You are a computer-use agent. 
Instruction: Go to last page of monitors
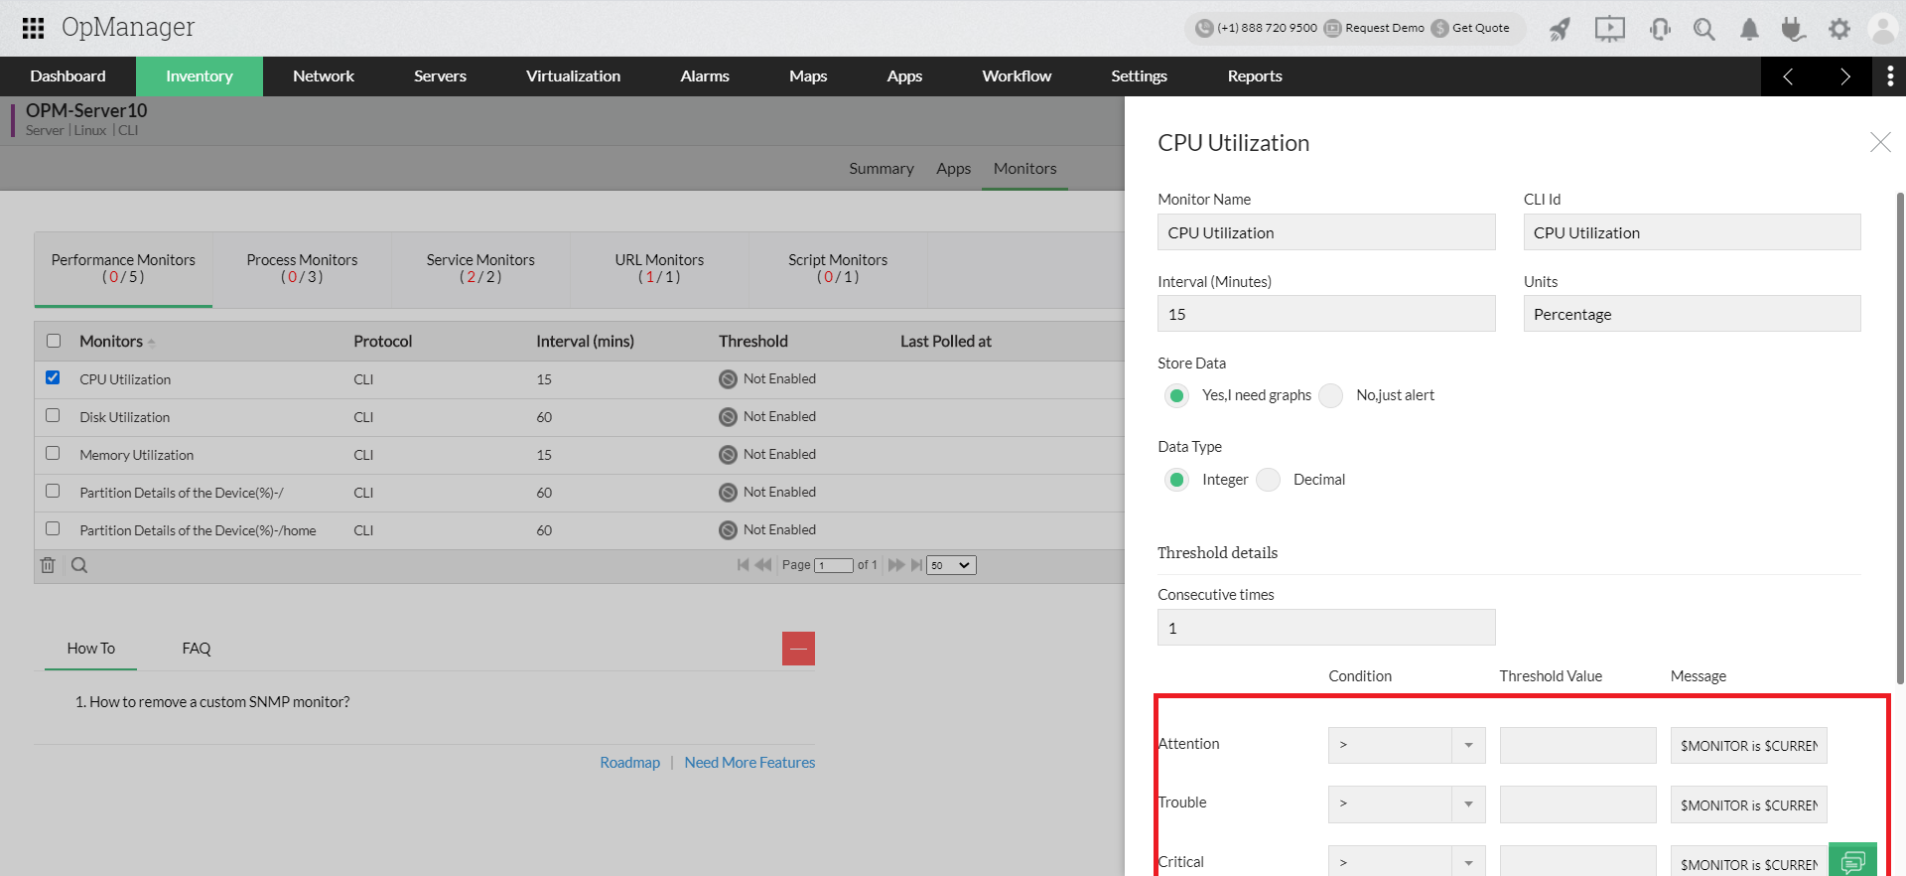coord(916,565)
